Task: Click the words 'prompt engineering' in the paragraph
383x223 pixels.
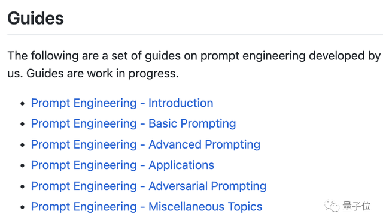Action: [253, 56]
